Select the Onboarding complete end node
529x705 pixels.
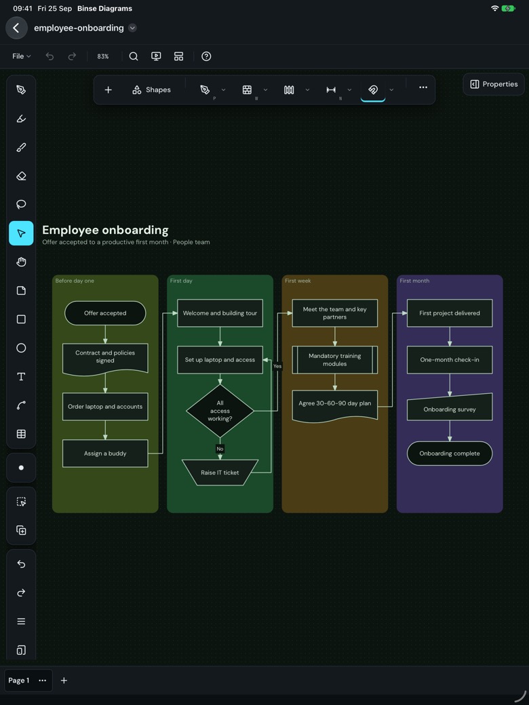point(450,454)
